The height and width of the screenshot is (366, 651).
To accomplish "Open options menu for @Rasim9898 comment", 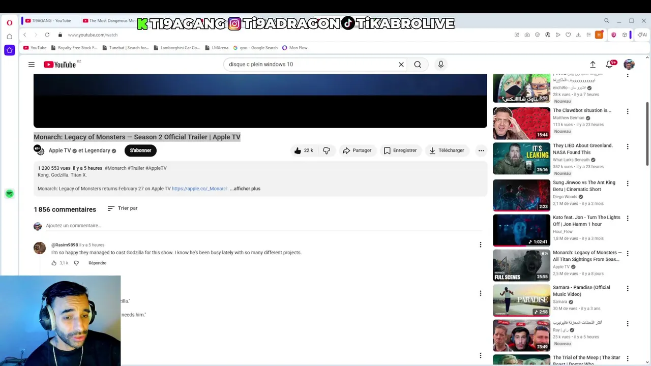I will pos(480,245).
